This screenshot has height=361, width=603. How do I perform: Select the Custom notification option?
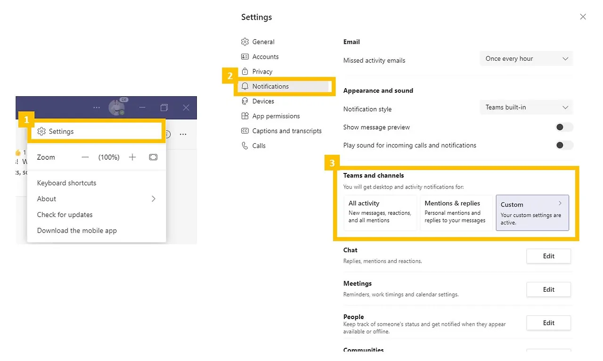(532, 213)
